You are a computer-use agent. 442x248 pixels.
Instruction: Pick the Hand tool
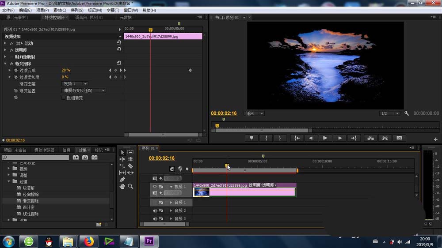(x=122, y=186)
